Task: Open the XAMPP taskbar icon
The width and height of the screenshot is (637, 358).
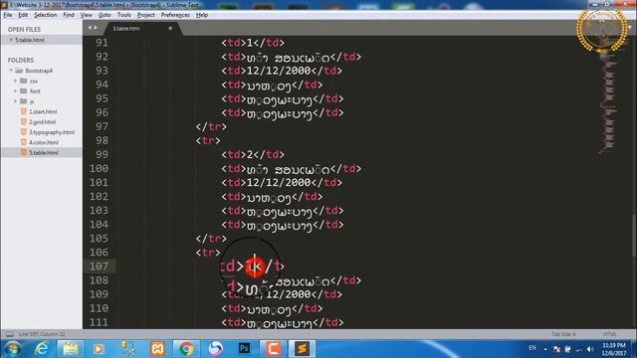Action: 157,349
